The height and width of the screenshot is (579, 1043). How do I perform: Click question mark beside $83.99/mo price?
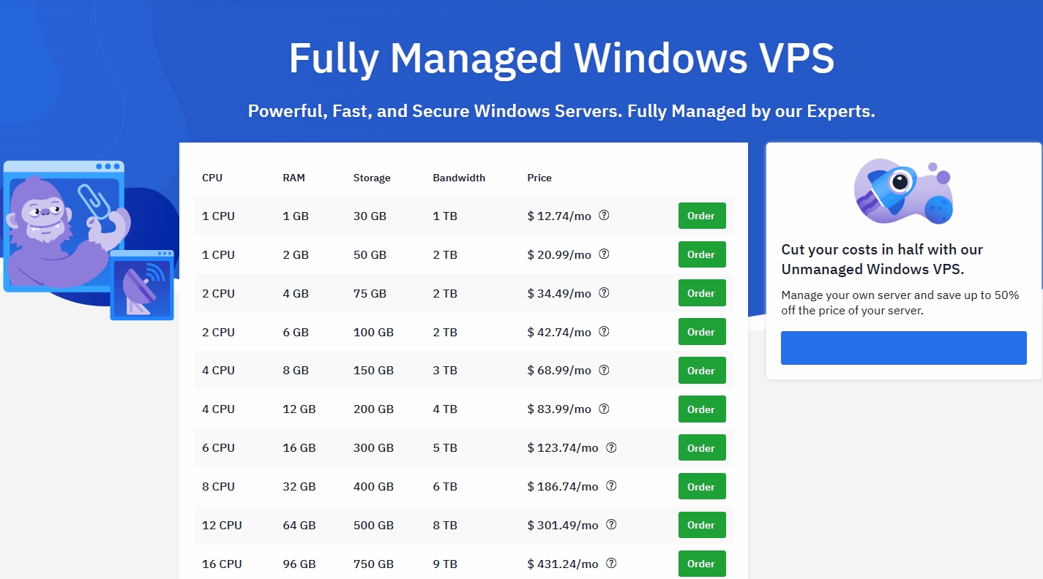604,409
